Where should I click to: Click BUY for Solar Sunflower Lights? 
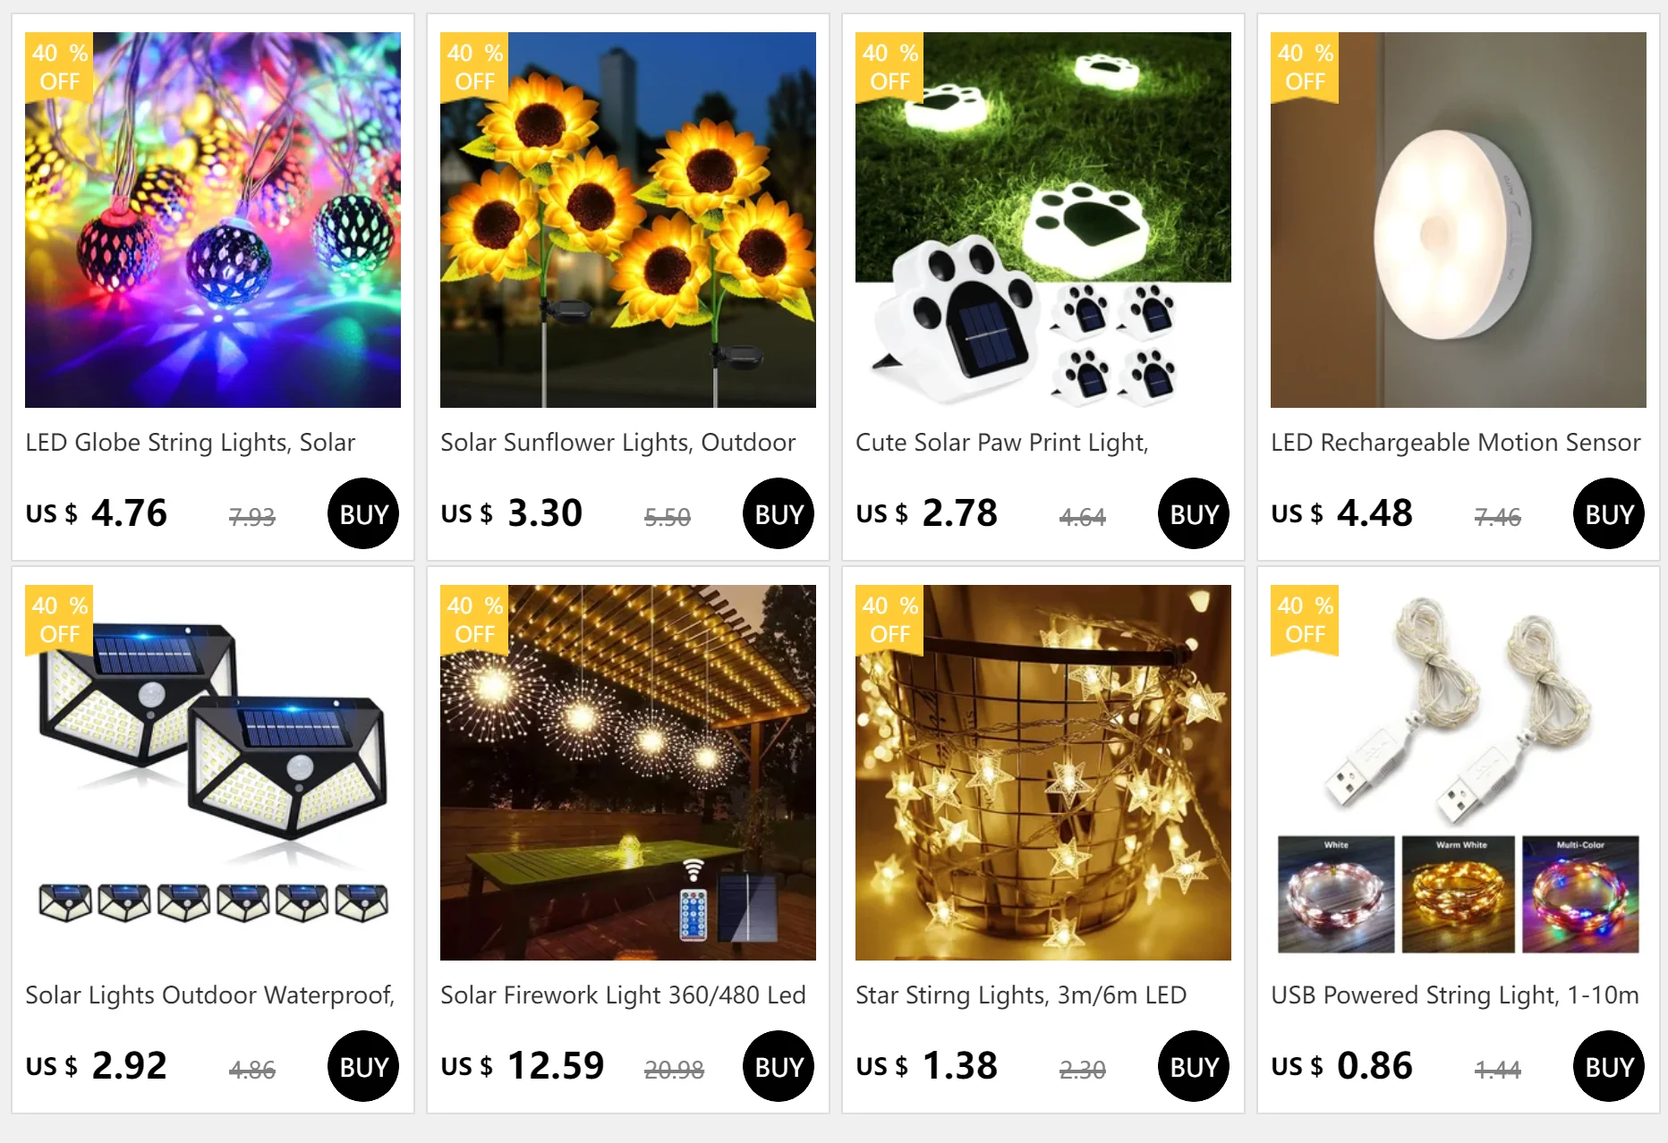pyautogui.click(x=779, y=513)
